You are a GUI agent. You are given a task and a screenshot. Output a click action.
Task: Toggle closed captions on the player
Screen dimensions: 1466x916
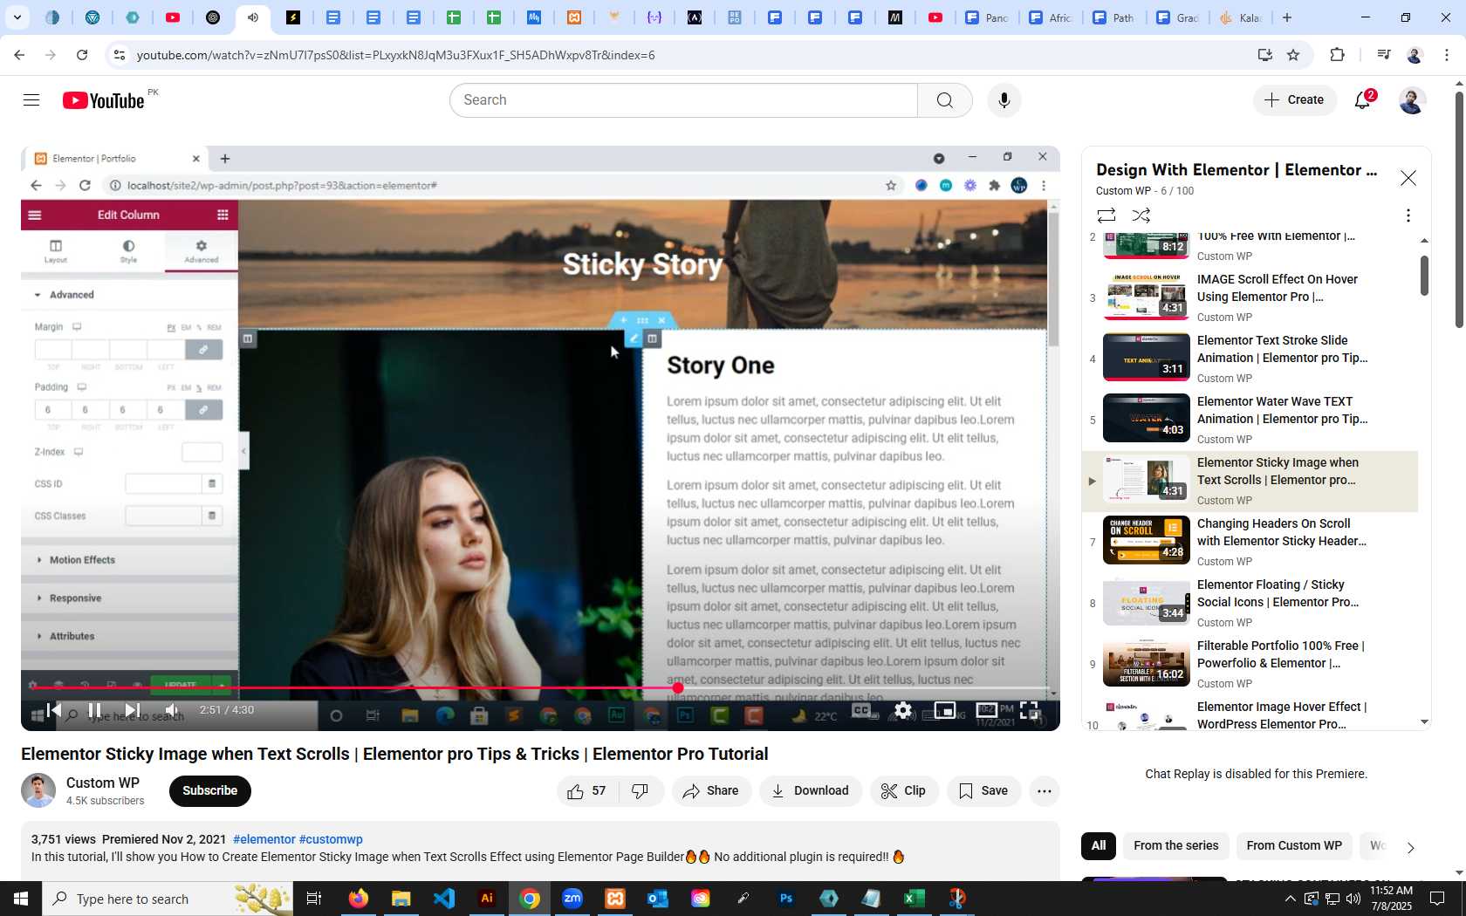[861, 710]
